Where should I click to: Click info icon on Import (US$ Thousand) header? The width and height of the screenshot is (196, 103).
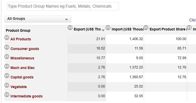108,28
